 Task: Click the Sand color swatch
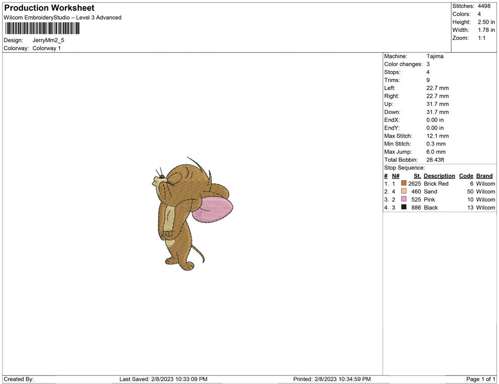tap(404, 191)
